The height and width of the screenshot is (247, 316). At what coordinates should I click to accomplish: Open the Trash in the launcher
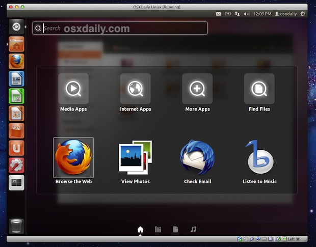[x=16, y=225]
